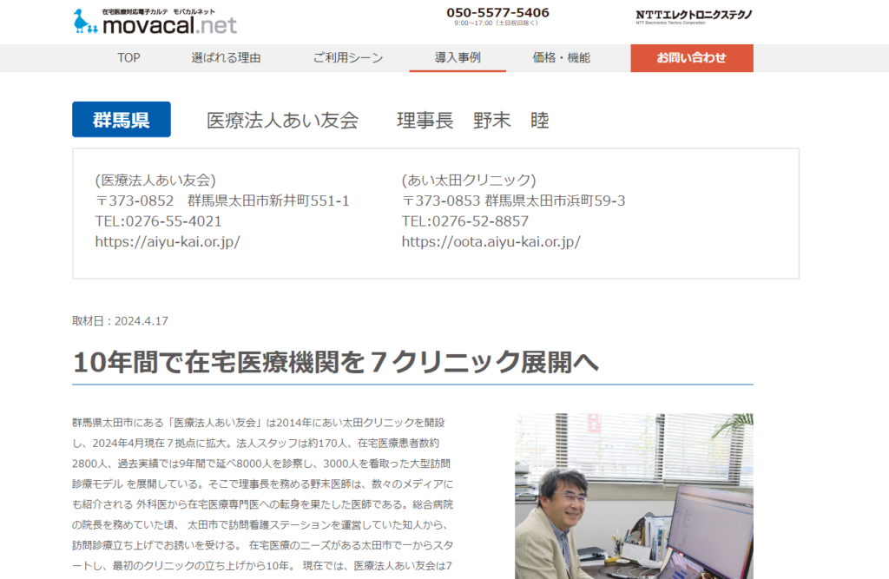Open the movacal.net logo text link
The width and height of the screenshot is (889, 579).
(x=168, y=26)
